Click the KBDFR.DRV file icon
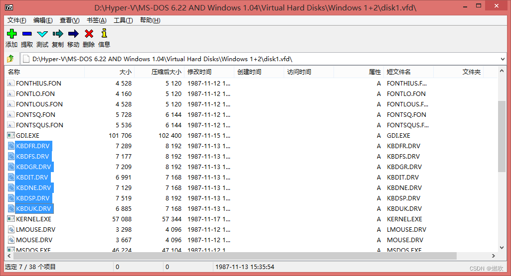Screen dimensions: 511x276 pyautogui.click(x=11, y=146)
